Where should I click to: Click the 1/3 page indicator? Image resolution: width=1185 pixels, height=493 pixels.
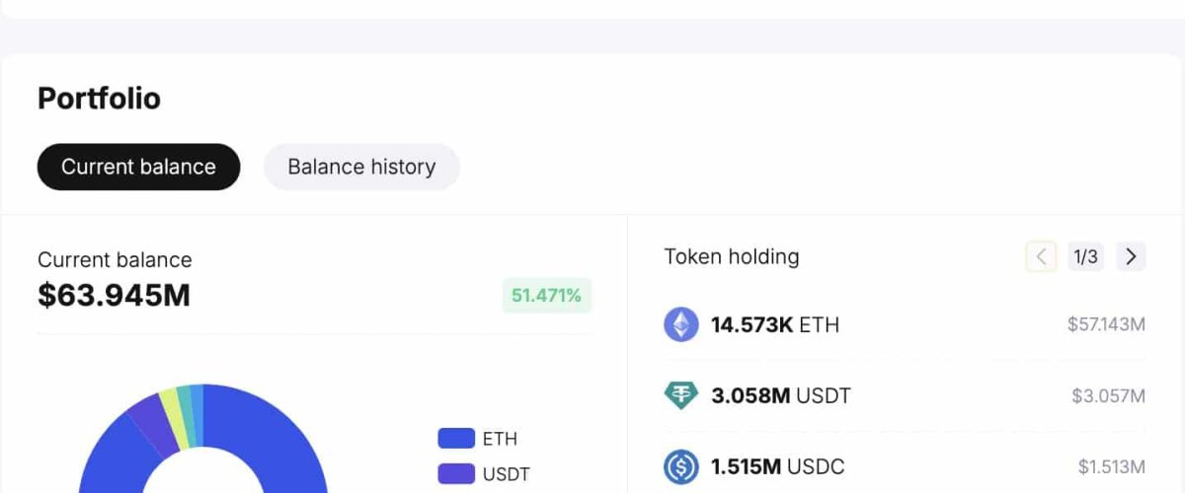click(1085, 257)
